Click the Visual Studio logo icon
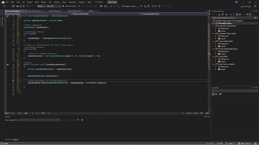 (x=3, y=2)
